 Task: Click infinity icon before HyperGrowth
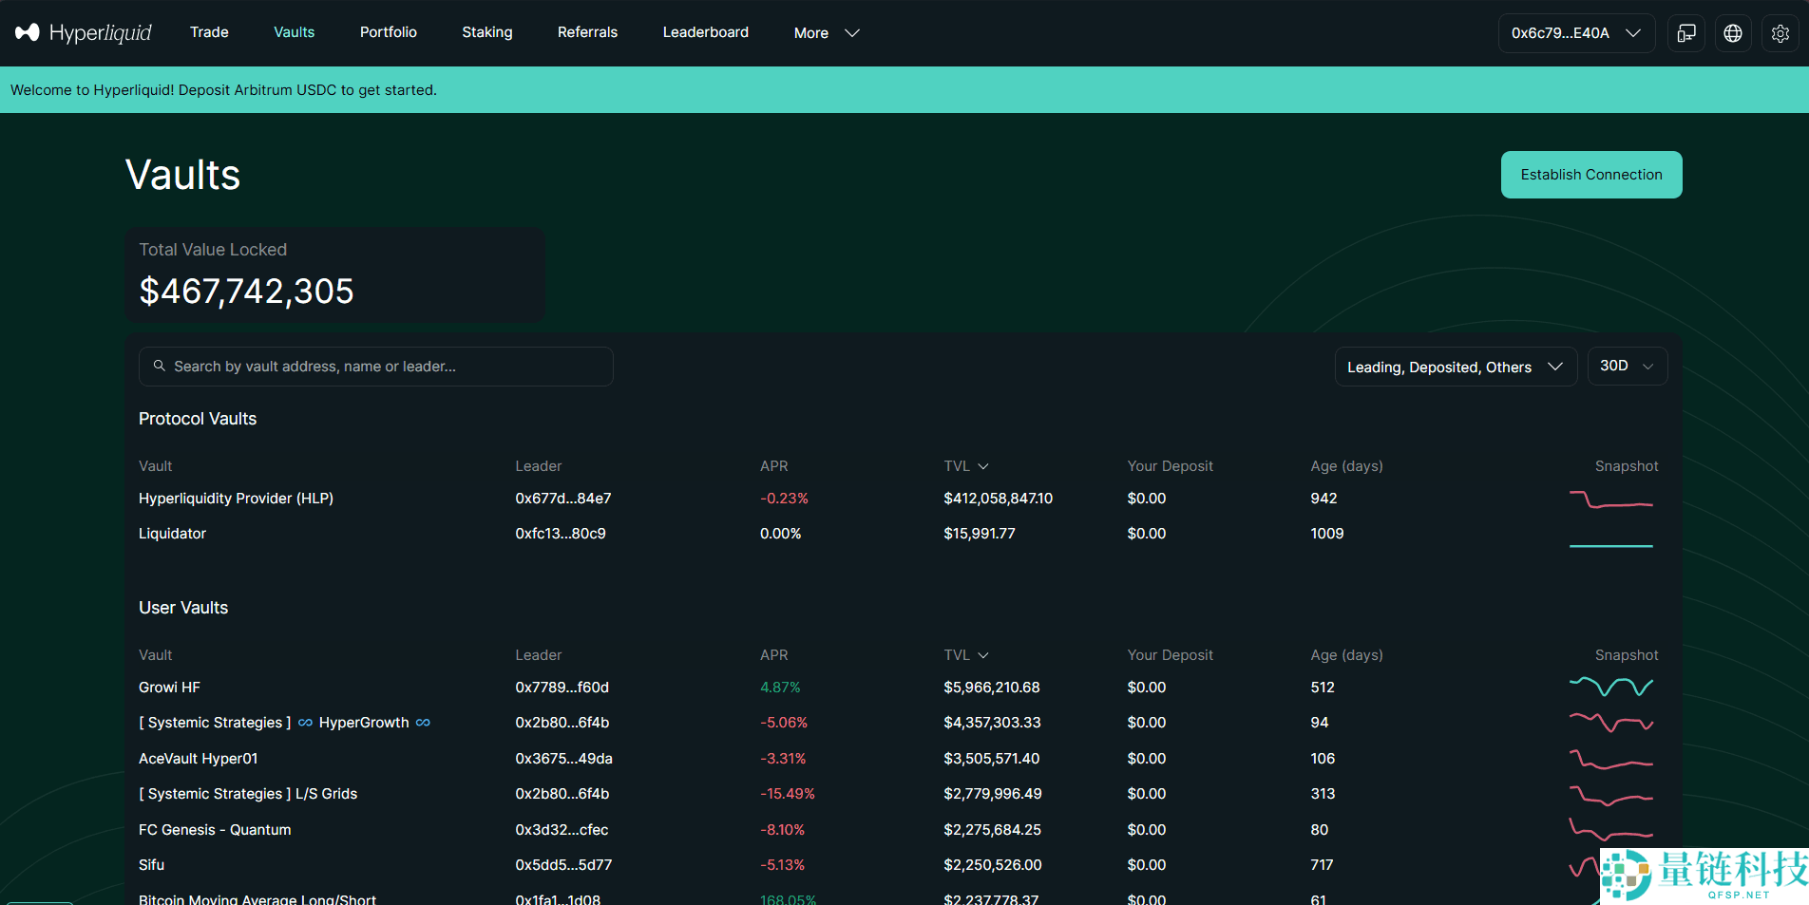point(305,723)
